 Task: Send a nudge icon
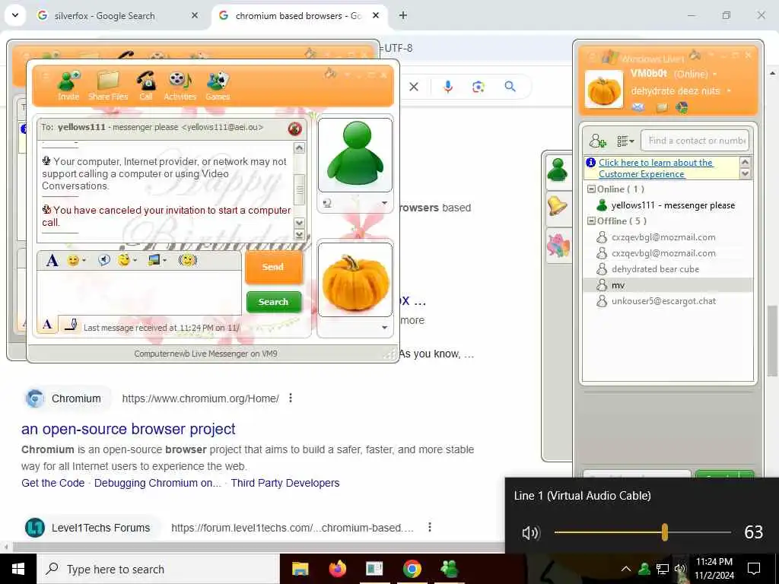pos(188,260)
